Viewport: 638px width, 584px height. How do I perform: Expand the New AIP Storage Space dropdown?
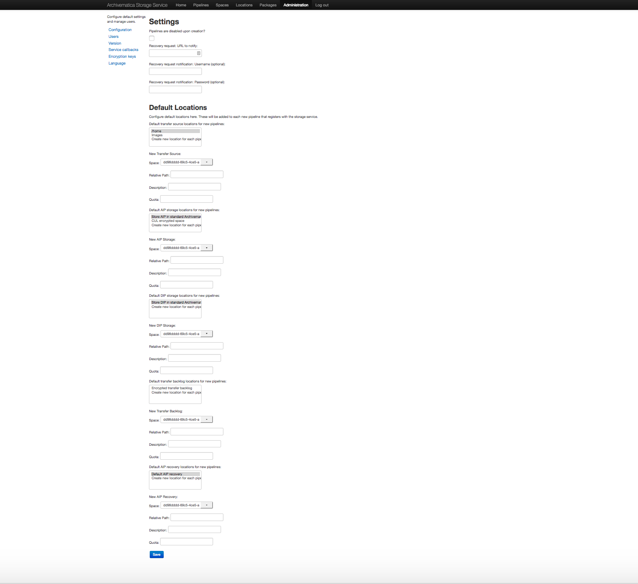[186, 248]
